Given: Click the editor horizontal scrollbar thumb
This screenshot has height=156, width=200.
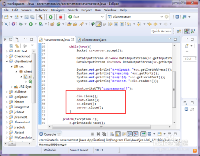Looking at the screenshot, I should tap(102, 126).
